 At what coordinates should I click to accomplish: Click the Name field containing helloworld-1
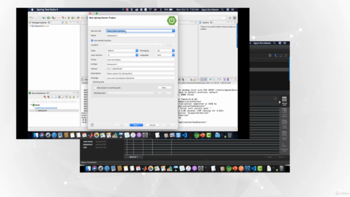pyautogui.click(x=141, y=36)
